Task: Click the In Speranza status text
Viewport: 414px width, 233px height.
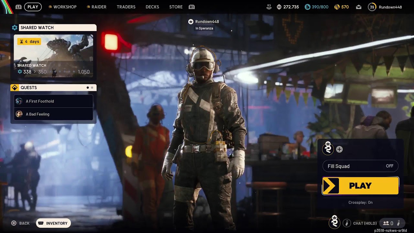Action: point(204,28)
